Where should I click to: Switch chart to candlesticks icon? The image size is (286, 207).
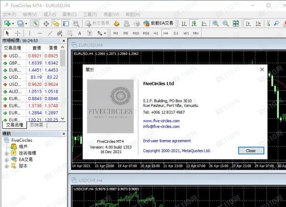coord(194,23)
